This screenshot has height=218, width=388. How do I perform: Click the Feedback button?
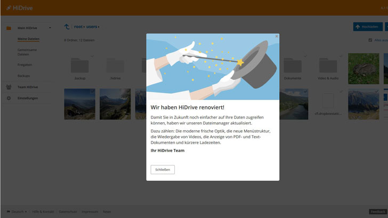coord(378,212)
